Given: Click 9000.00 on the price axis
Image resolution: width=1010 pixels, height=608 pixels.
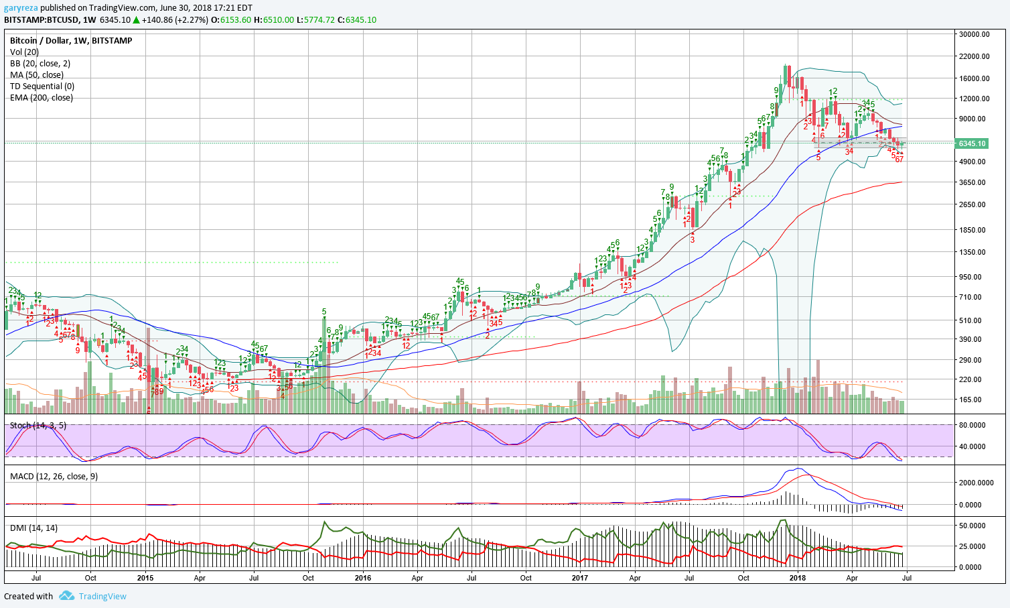Looking at the screenshot, I should [x=972, y=119].
